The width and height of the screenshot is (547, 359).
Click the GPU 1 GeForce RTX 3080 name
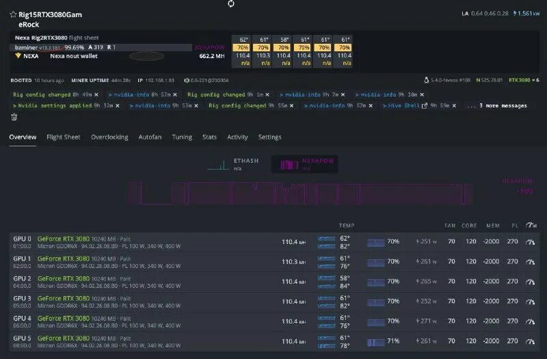(64, 259)
